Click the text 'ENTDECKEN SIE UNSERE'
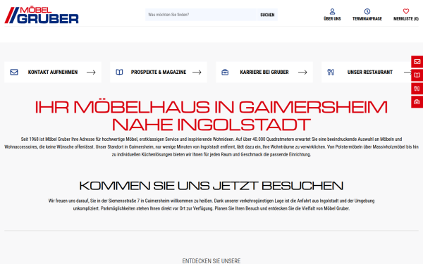This screenshot has width=423, height=264. click(x=211, y=260)
